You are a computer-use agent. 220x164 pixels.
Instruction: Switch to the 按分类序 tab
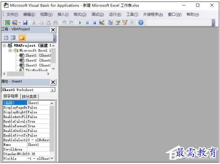pyautogui.click(x=30, y=97)
